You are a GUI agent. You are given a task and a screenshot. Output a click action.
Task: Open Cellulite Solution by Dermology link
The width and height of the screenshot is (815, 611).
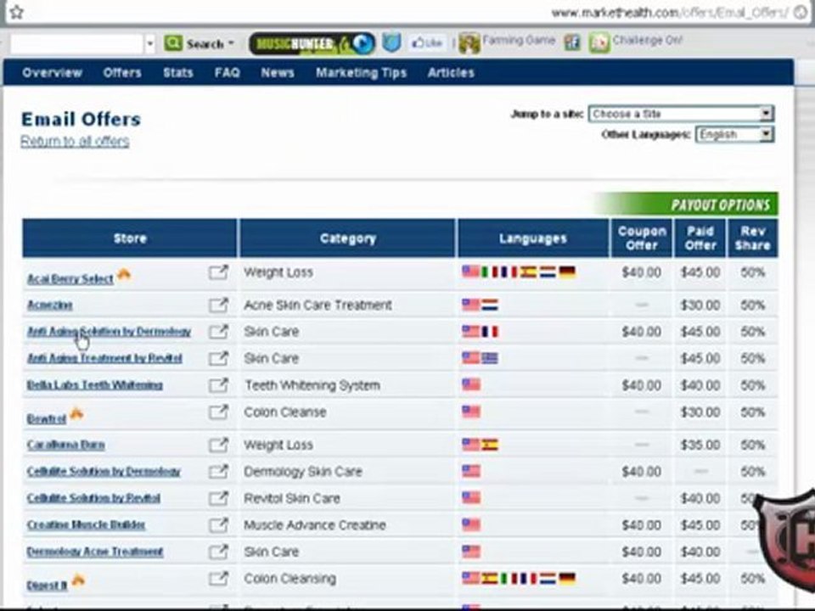[104, 471]
